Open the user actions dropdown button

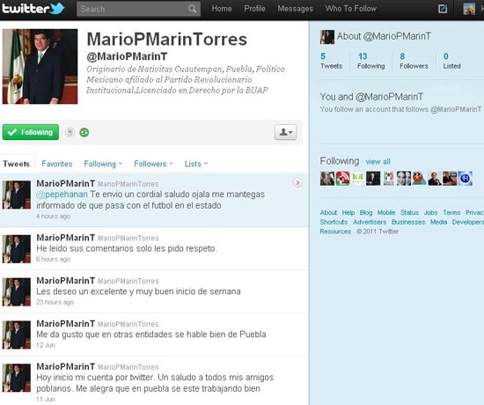coord(285,132)
